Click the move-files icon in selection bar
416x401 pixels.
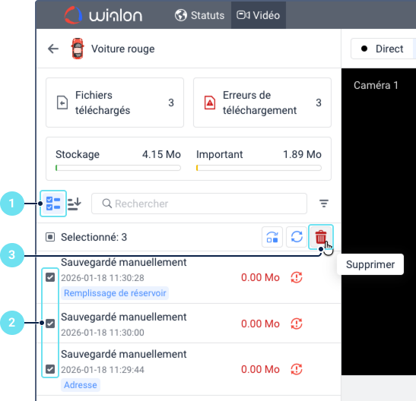[x=272, y=237]
